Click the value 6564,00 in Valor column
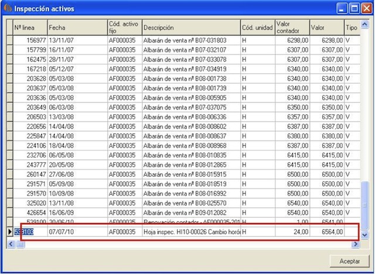 (x=326, y=232)
